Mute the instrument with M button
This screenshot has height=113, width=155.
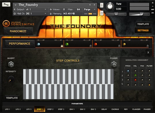102,13
